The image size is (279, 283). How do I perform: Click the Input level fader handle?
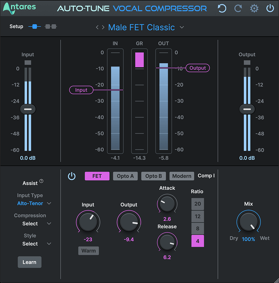click(x=28, y=109)
